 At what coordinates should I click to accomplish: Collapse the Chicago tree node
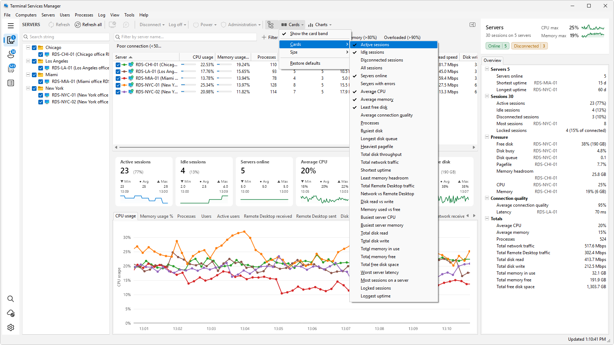click(x=28, y=48)
